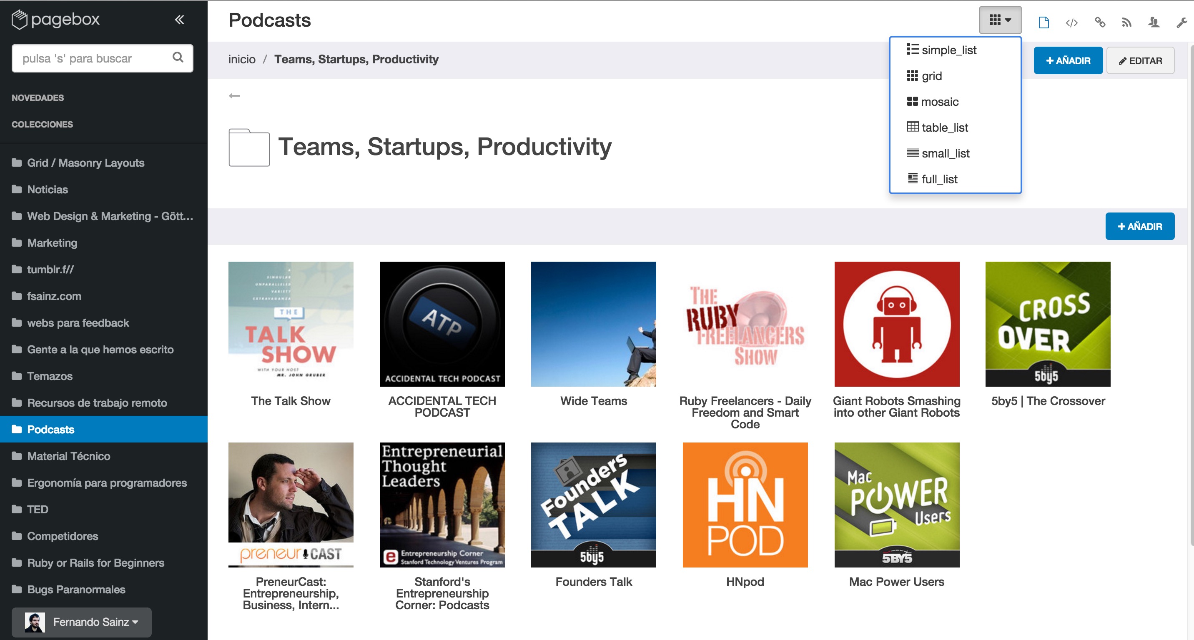
Task: Open Recursos de trabajo remoto collection
Action: [x=104, y=403]
